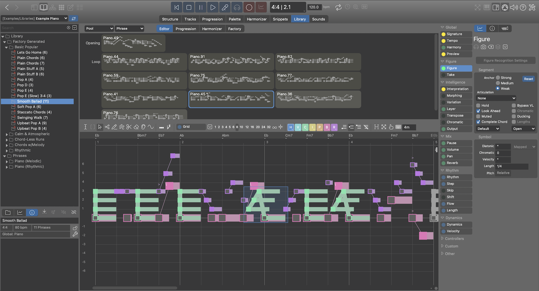Select the scissors cut tool
The width and height of the screenshot is (539, 291).
point(129,127)
